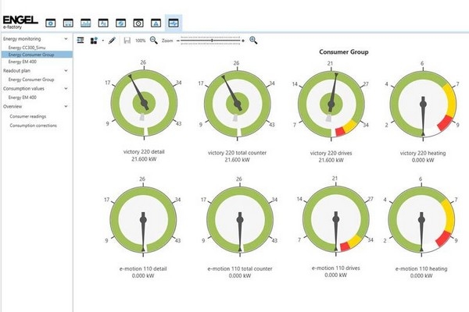Screen dimensions: 469x312
Task: Click the Overview section header
Action: 13,106
